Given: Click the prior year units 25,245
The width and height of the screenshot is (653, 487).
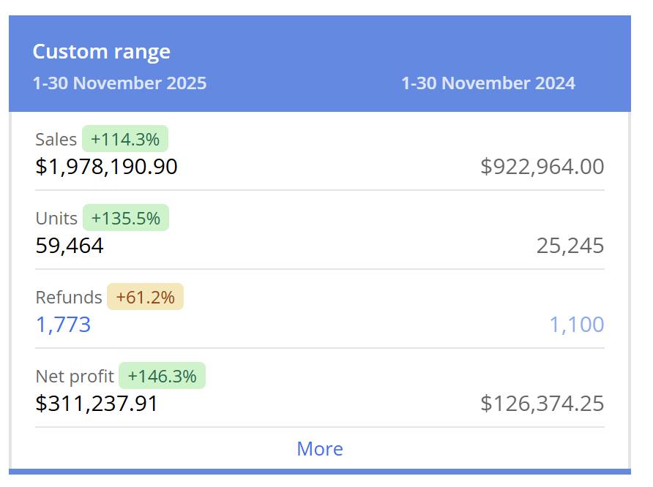Looking at the screenshot, I should 570,246.
